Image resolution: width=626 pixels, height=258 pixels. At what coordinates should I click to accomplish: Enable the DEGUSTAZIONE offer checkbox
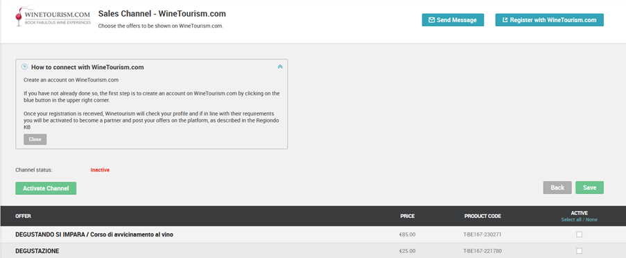[579, 251]
